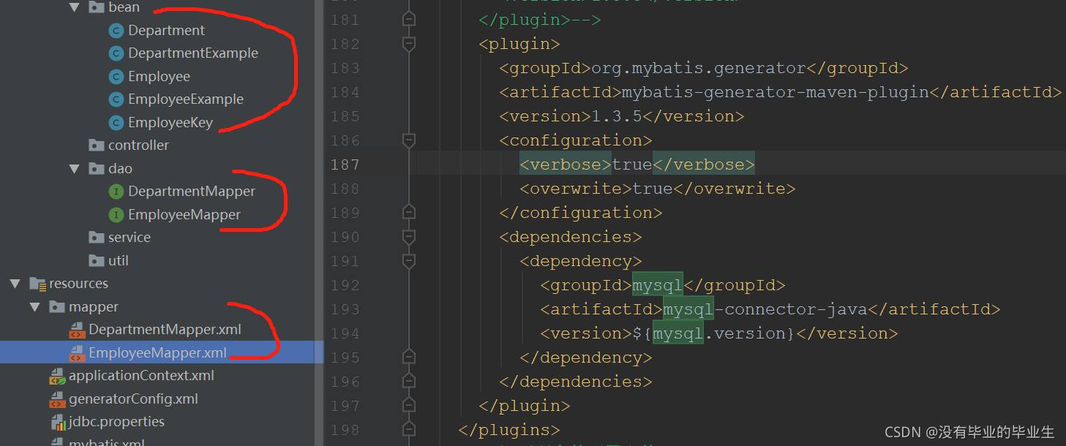Collapse the resources folder
This screenshot has width=1066, height=446.
[x=15, y=283]
